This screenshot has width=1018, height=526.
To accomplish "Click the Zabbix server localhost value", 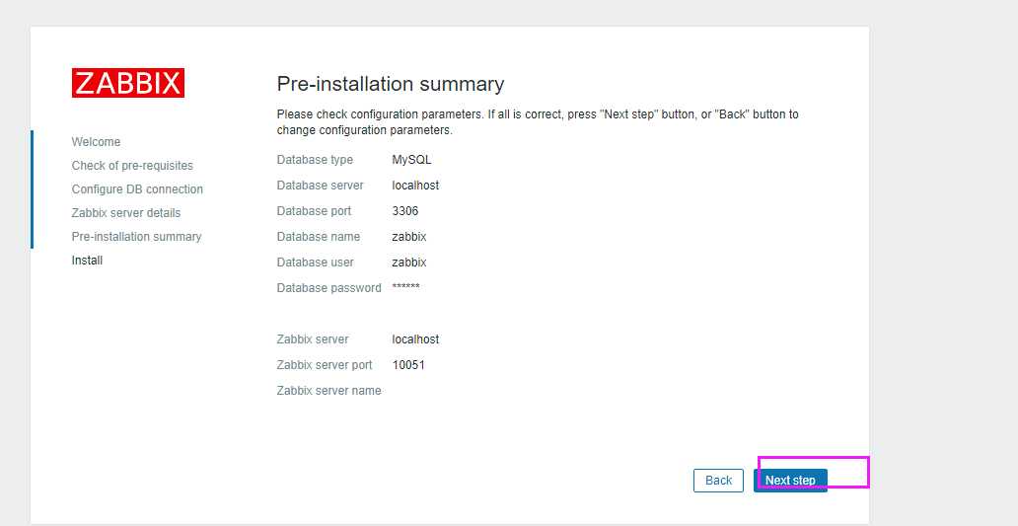I will pyautogui.click(x=415, y=339).
